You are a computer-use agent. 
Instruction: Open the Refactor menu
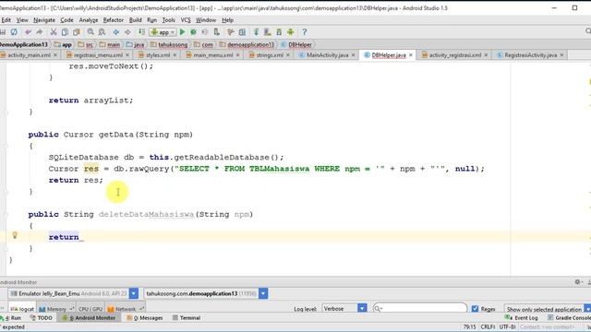coord(114,20)
